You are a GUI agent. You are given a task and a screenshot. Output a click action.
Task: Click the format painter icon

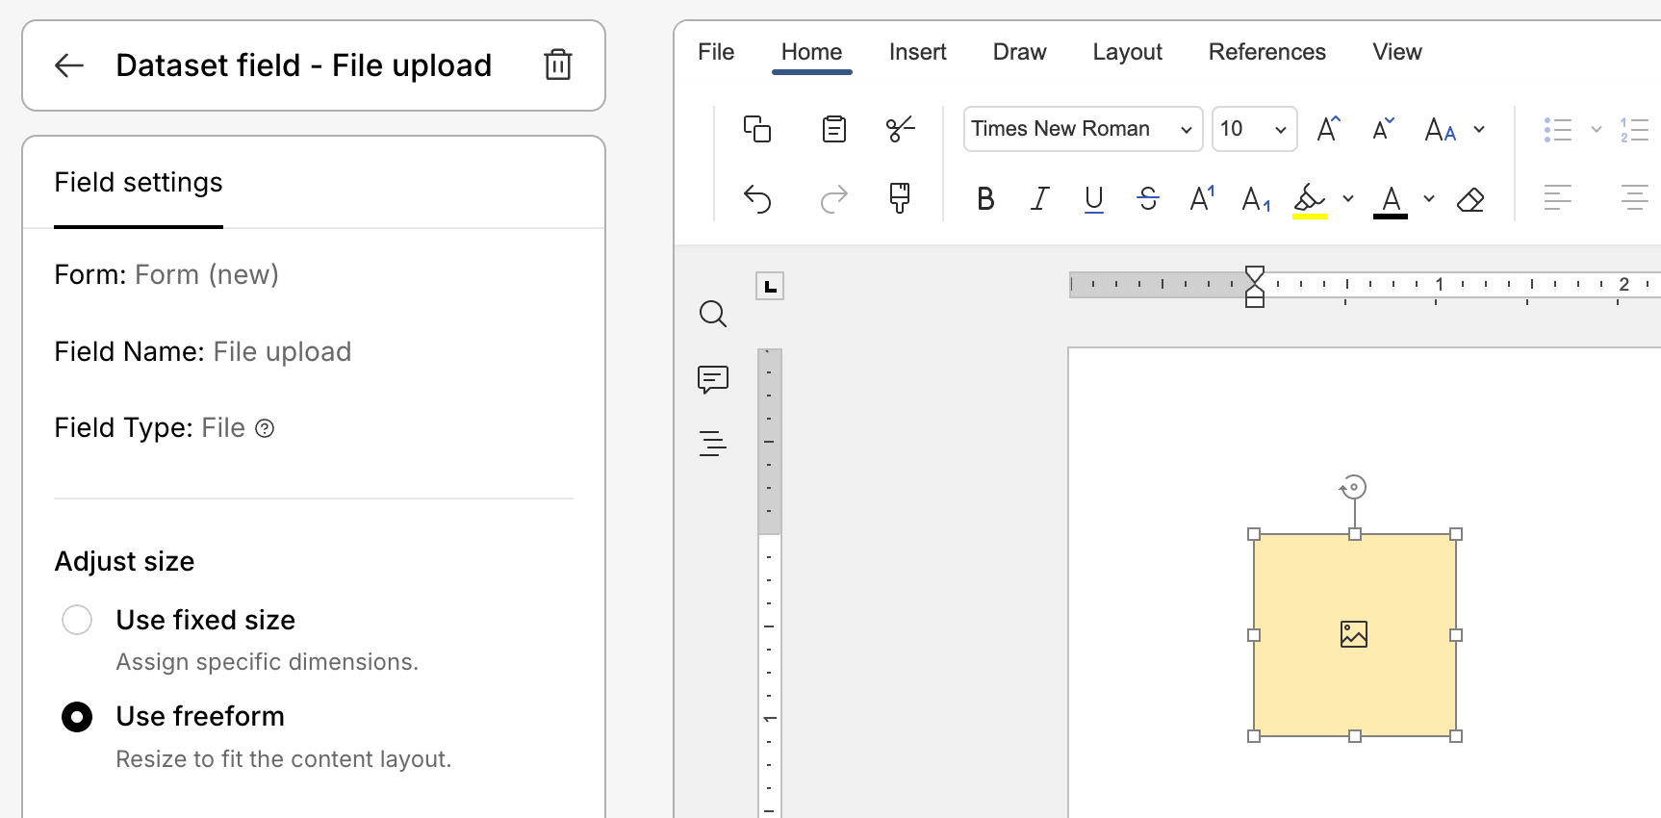[899, 198]
